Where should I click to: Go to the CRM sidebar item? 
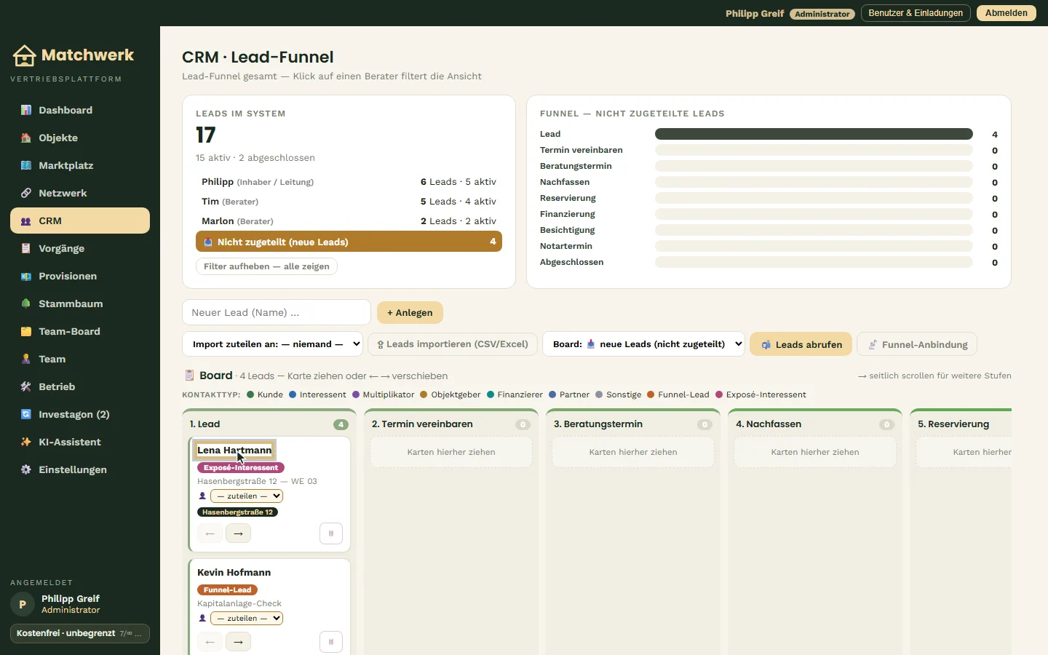[80, 221]
